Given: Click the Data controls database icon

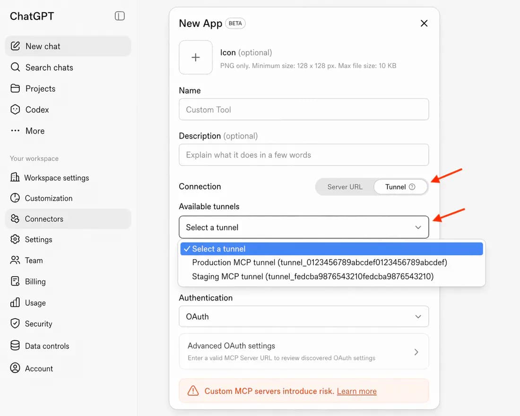Looking at the screenshot, I should (x=15, y=346).
